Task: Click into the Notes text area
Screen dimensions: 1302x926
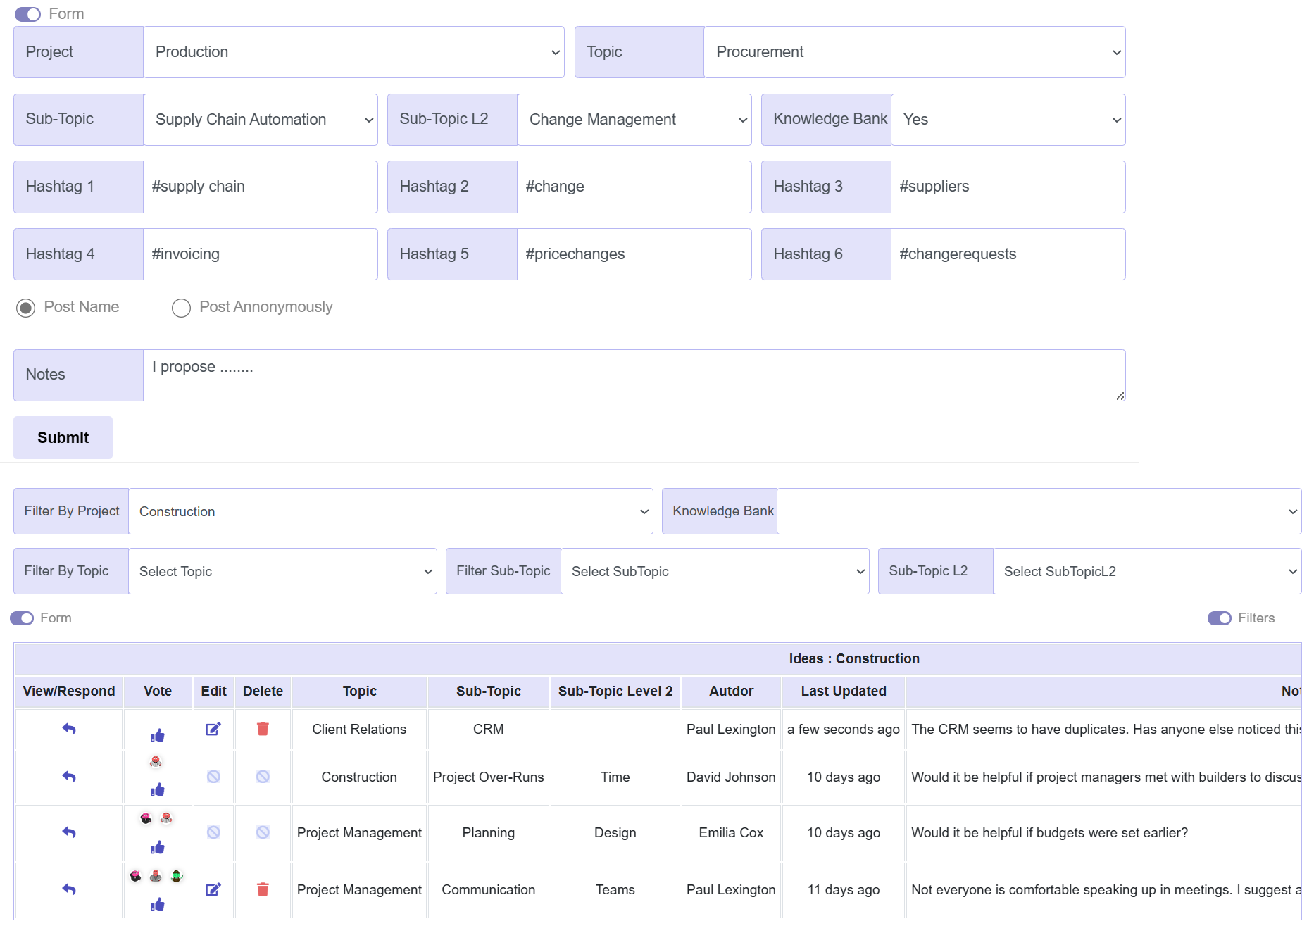Action: point(634,375)
